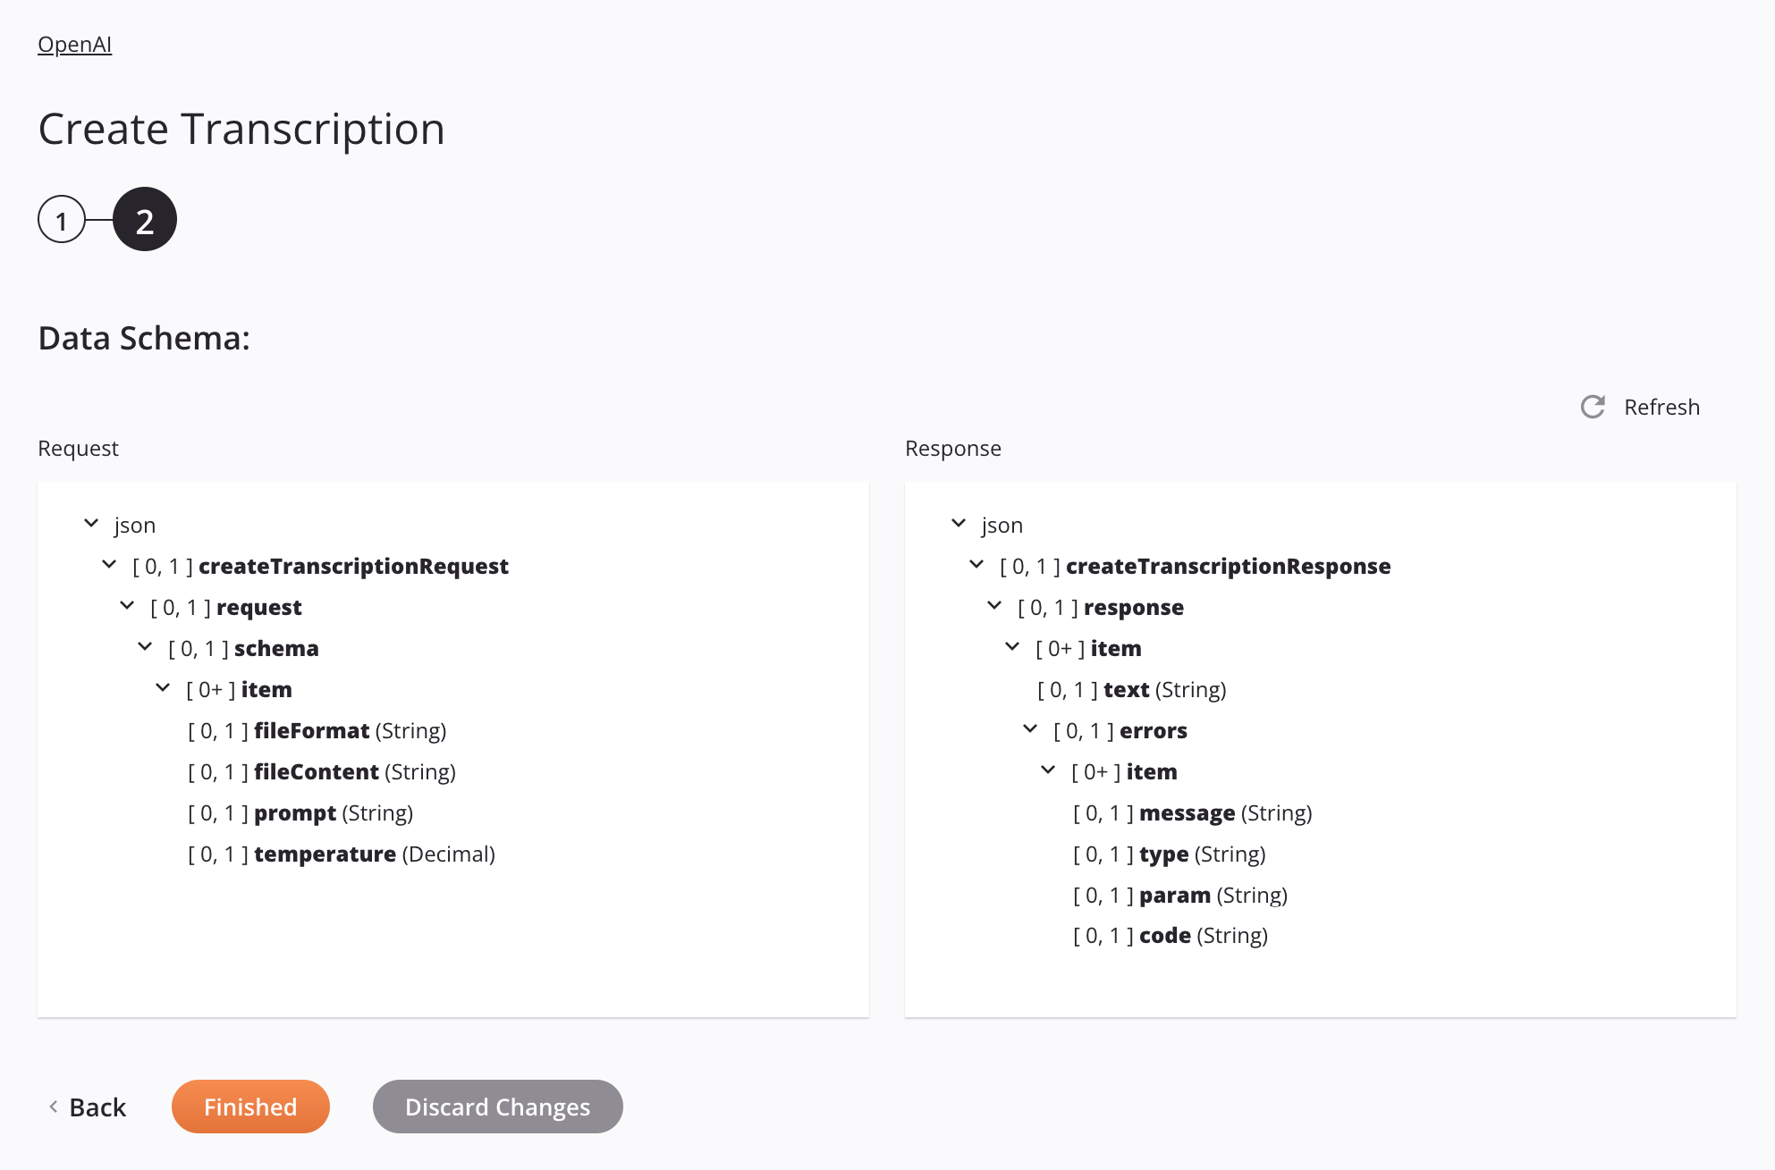Click the Refresh icon to reload schema

click(x=1593, y=406)
